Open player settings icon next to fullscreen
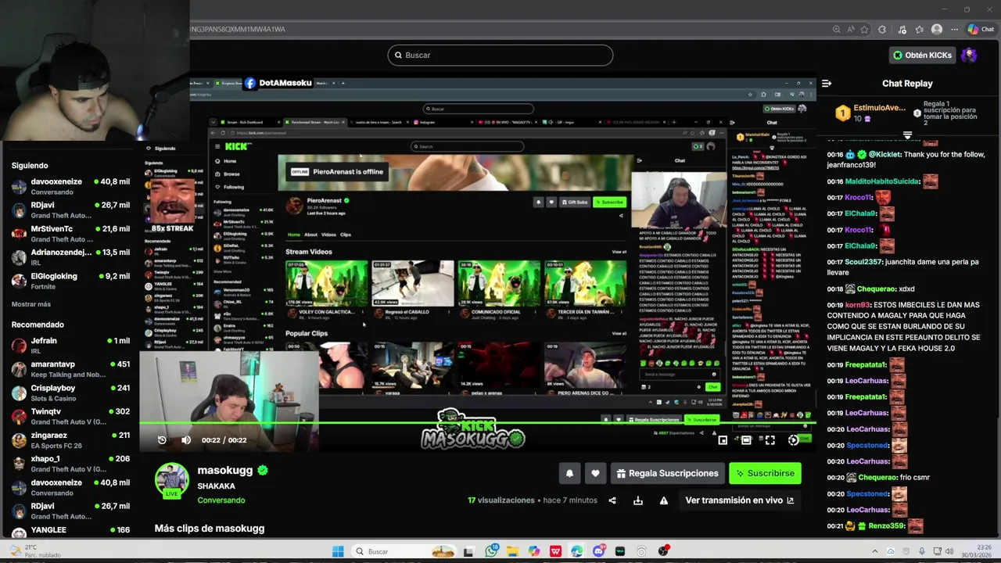 point(793,440)
